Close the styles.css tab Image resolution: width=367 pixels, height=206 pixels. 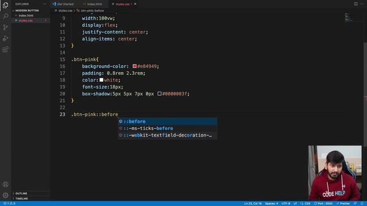135,4
